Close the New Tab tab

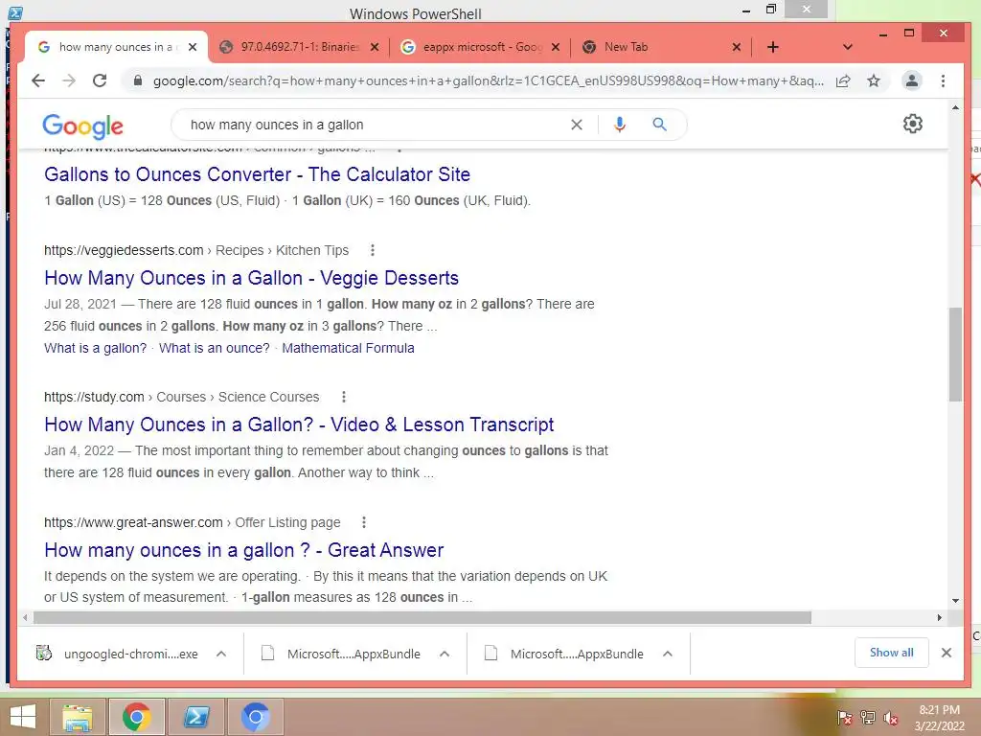pyautogui.click(x=737, y=47)
